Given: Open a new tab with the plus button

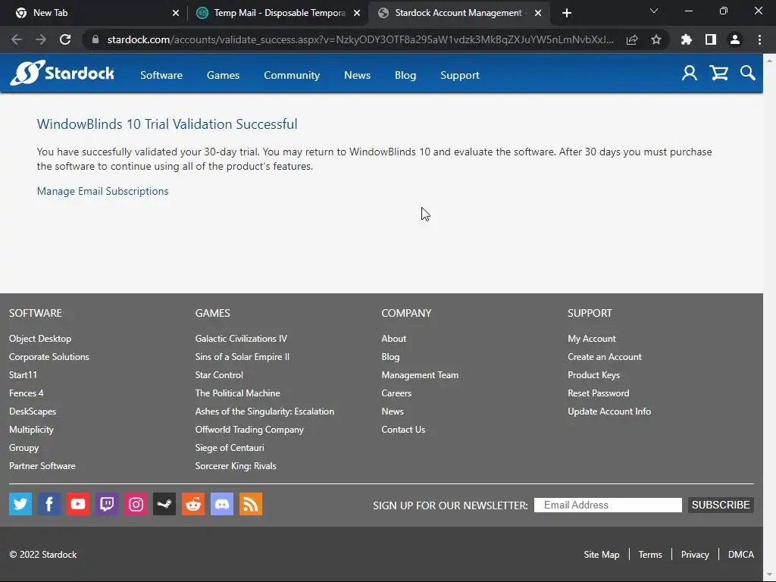Looking at the screenshot, I should pos(567,13).
